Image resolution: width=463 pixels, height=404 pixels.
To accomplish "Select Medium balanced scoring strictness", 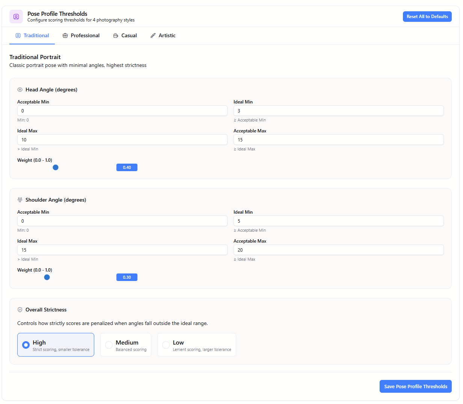I will [x=126, y=345].
